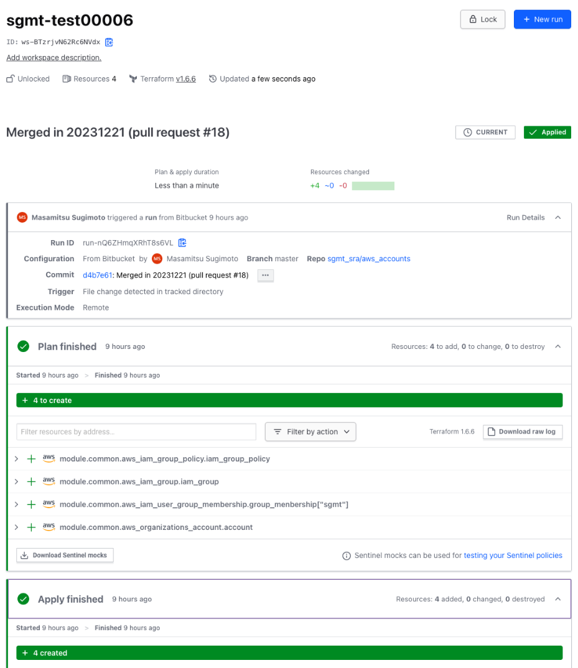Copy the Run ID icon
Screen dimensions: 578x668
(182, 243)
